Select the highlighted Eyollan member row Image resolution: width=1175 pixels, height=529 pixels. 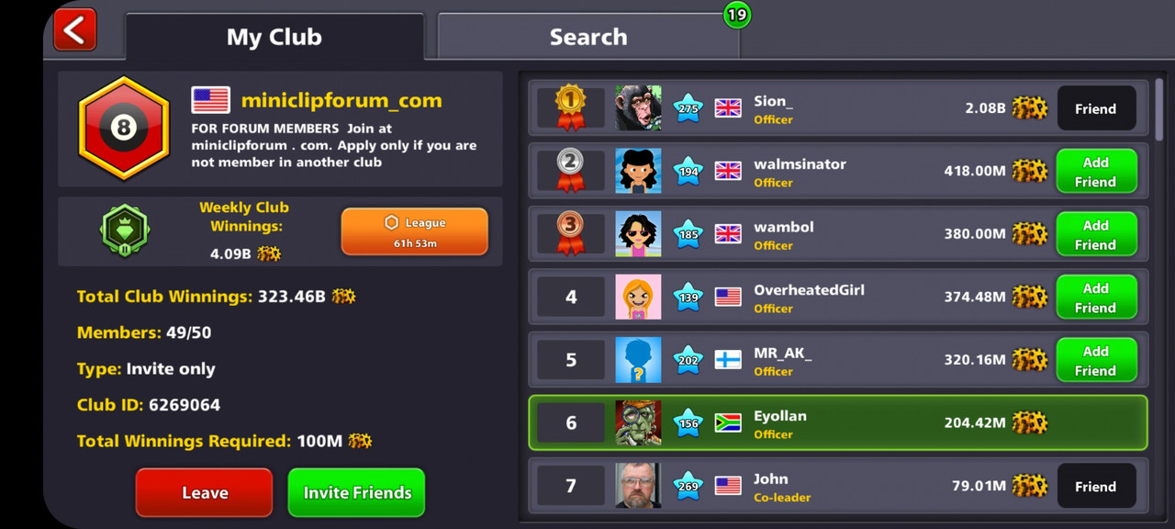838,422
